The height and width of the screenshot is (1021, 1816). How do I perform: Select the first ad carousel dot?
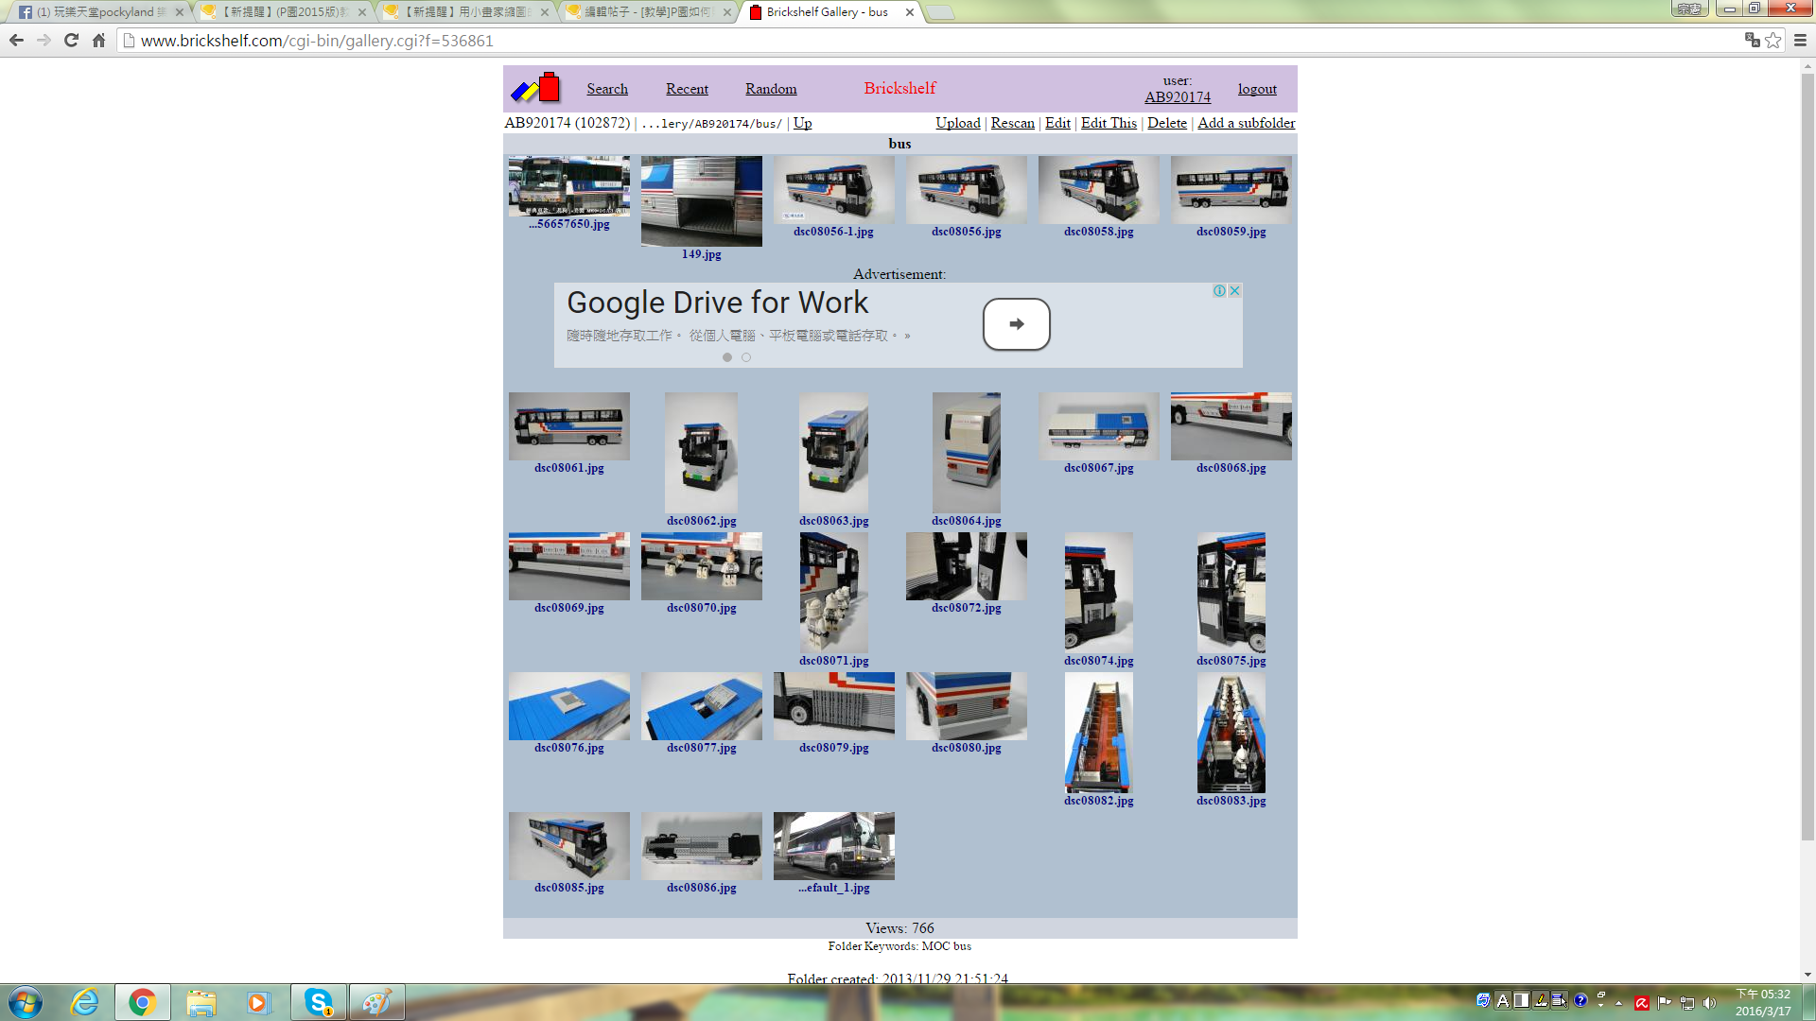[727, 357]
